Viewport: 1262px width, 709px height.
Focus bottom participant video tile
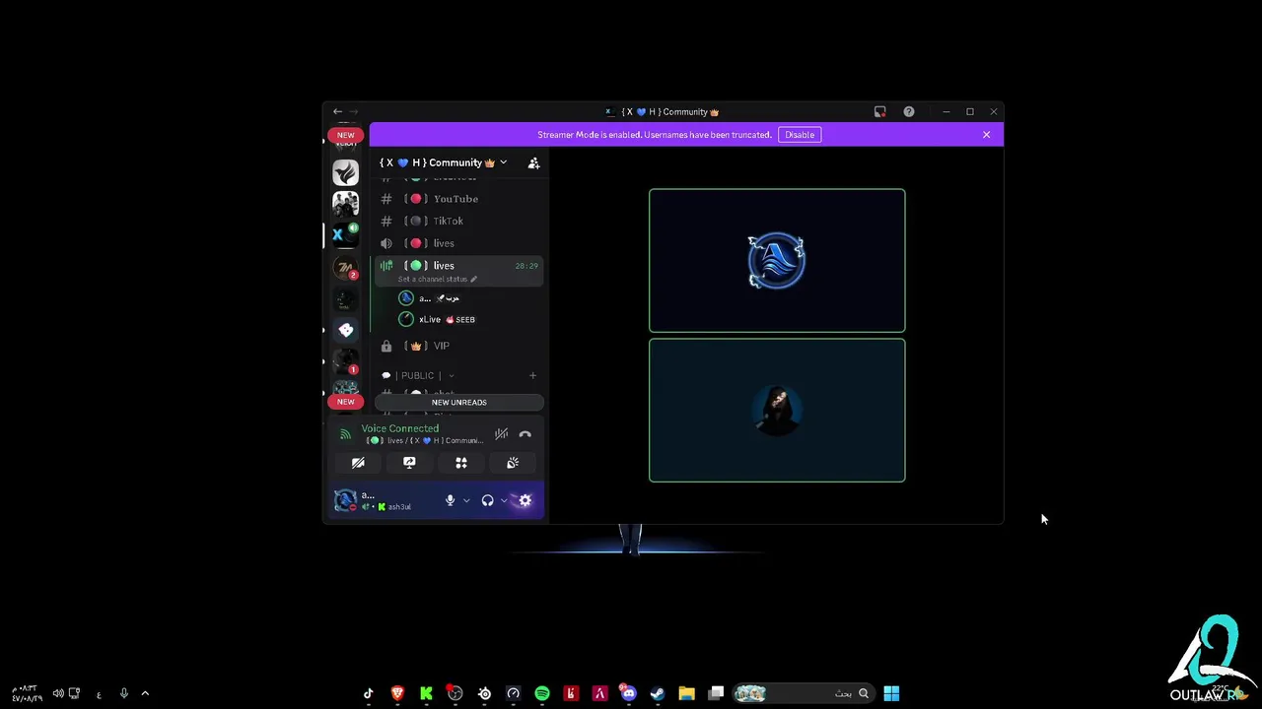777,411
